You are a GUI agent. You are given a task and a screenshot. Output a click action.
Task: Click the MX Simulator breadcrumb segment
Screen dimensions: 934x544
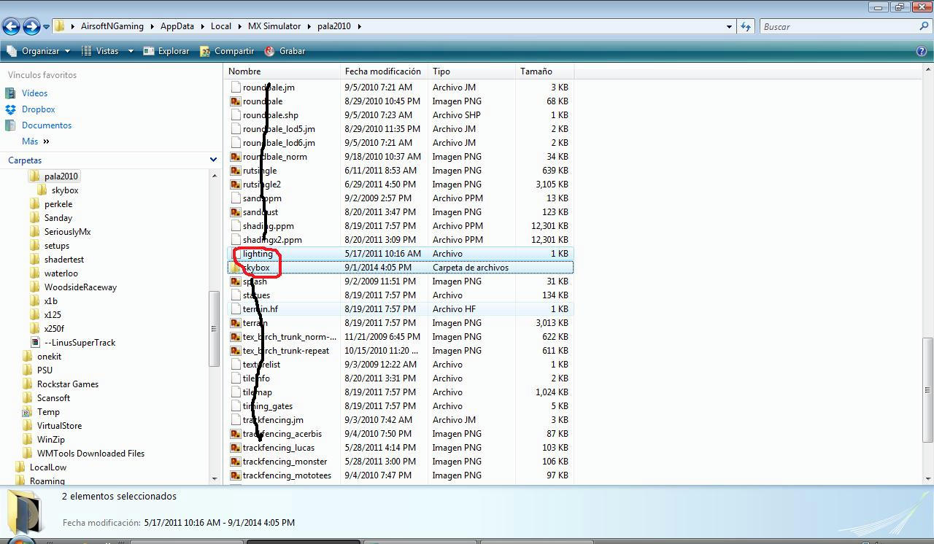pyautogui.click(x=274, y=26)
